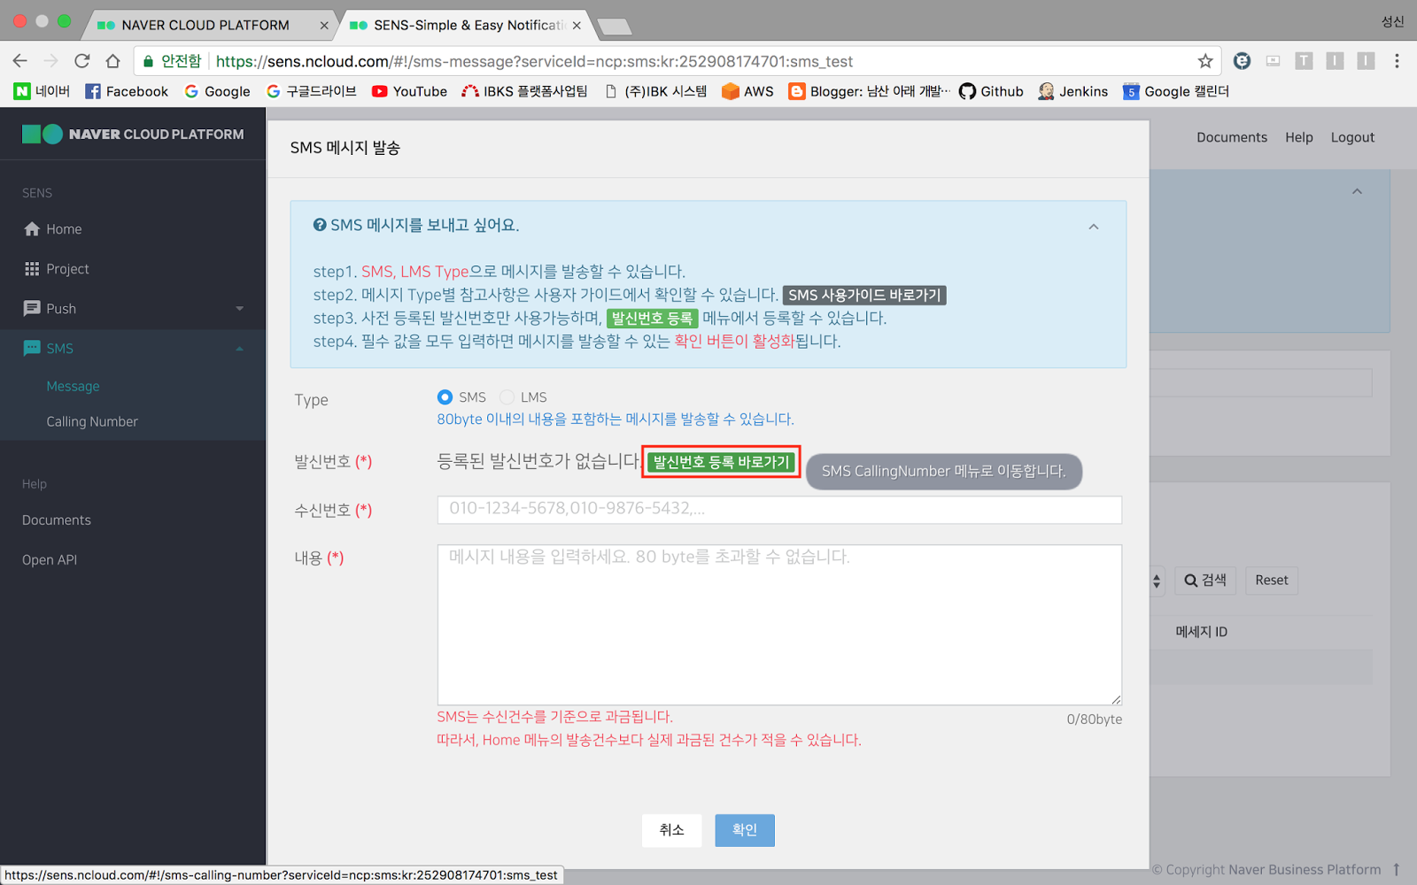Click the browser address bar URL
Screen dimensions: 1417x885
coord(534,61)
